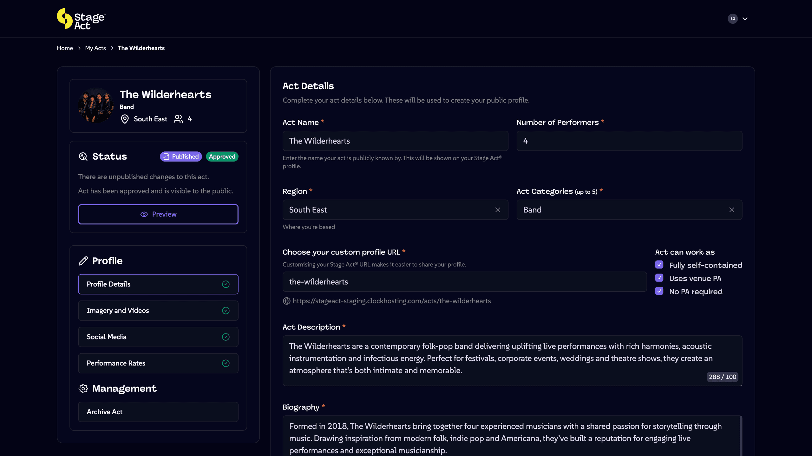Go to Home breadcrumb
The width and height of the screenshot is (812, 456).
point(65,48)
